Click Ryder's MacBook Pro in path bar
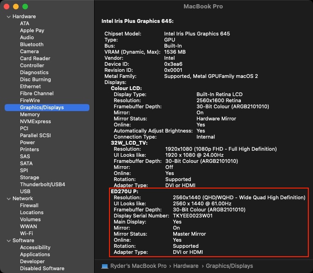The height and width of the screenshot is (273, 313). coord(138,266)
